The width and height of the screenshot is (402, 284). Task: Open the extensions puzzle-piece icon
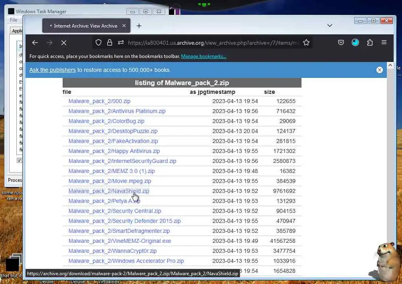370,42
